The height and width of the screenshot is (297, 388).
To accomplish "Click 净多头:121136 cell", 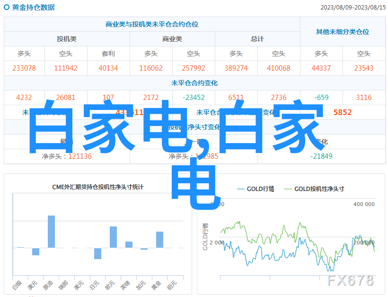I will [67, 156].
